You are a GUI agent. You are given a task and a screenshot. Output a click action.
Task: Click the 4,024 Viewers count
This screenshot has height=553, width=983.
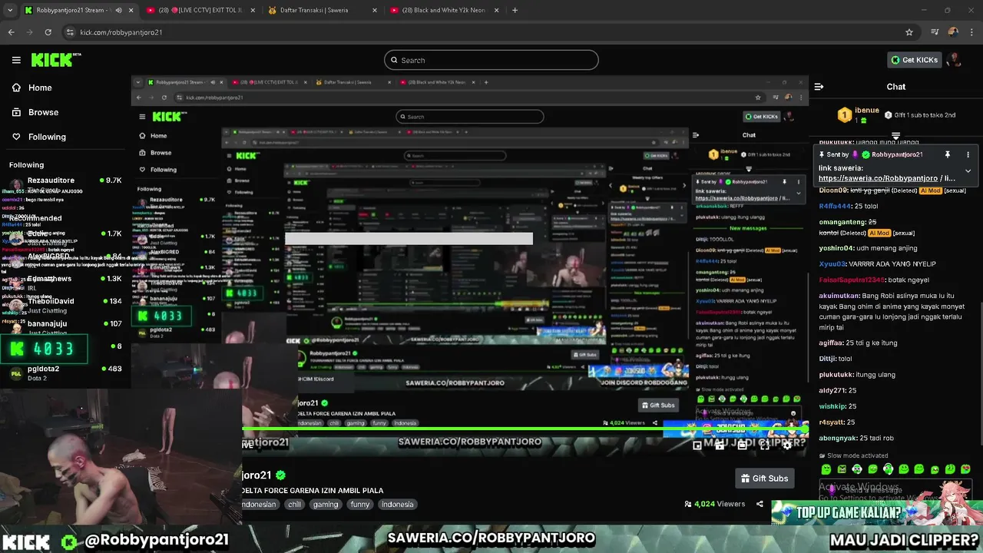pos(714,504)
